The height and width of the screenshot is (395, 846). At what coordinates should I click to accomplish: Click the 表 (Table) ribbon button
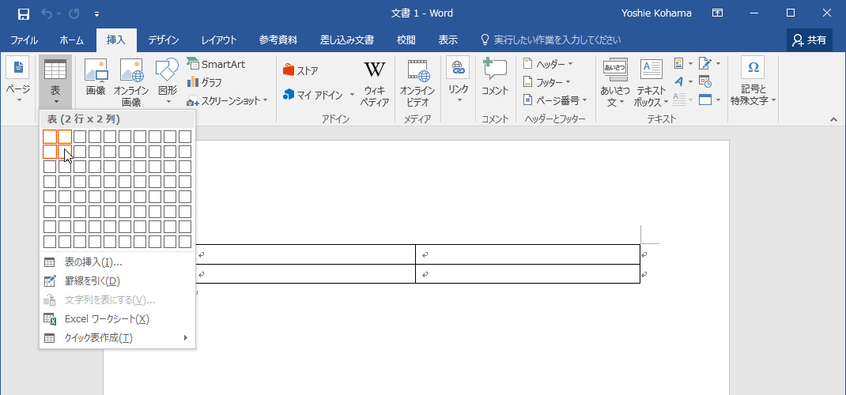(55, 81)
